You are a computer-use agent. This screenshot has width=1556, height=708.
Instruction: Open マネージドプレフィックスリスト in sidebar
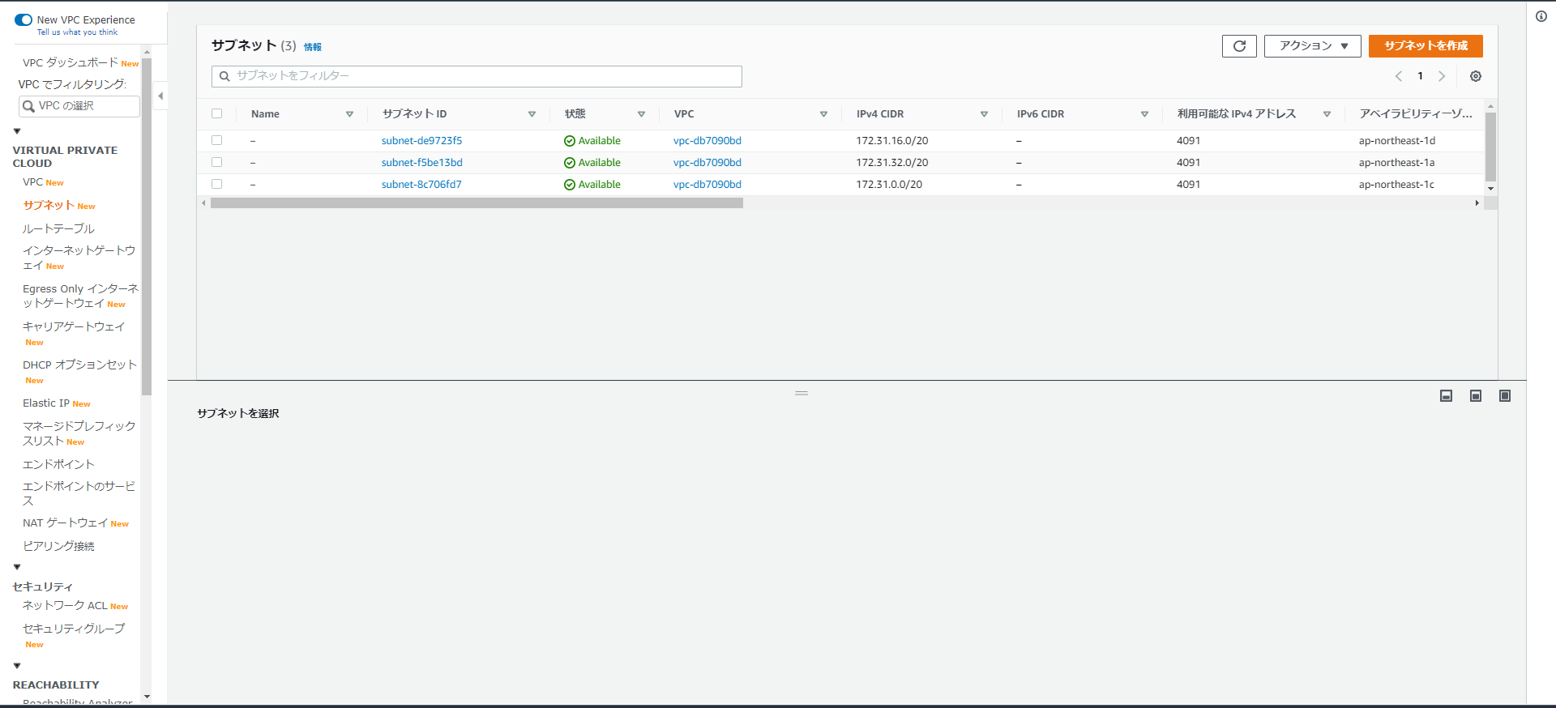pos(79,433)
